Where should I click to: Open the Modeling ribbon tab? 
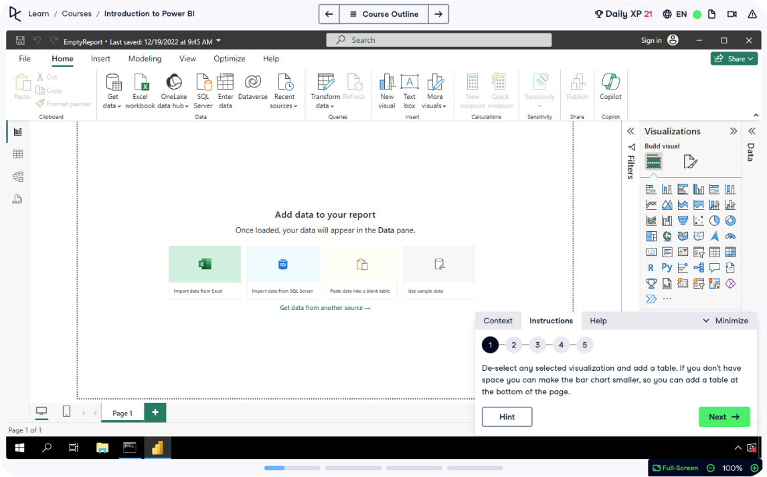[x=145, y=59]
